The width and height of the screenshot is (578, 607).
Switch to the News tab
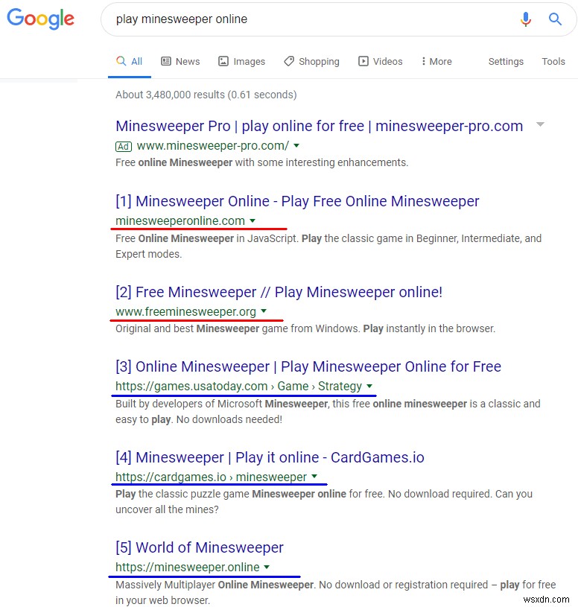click(x=180, y=61)
